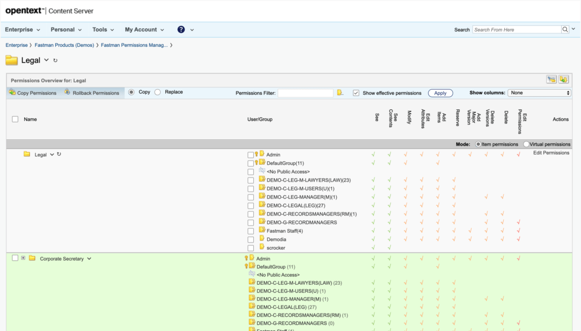
Task: Click the Copy Permissions button
Action: pos(33,92)
